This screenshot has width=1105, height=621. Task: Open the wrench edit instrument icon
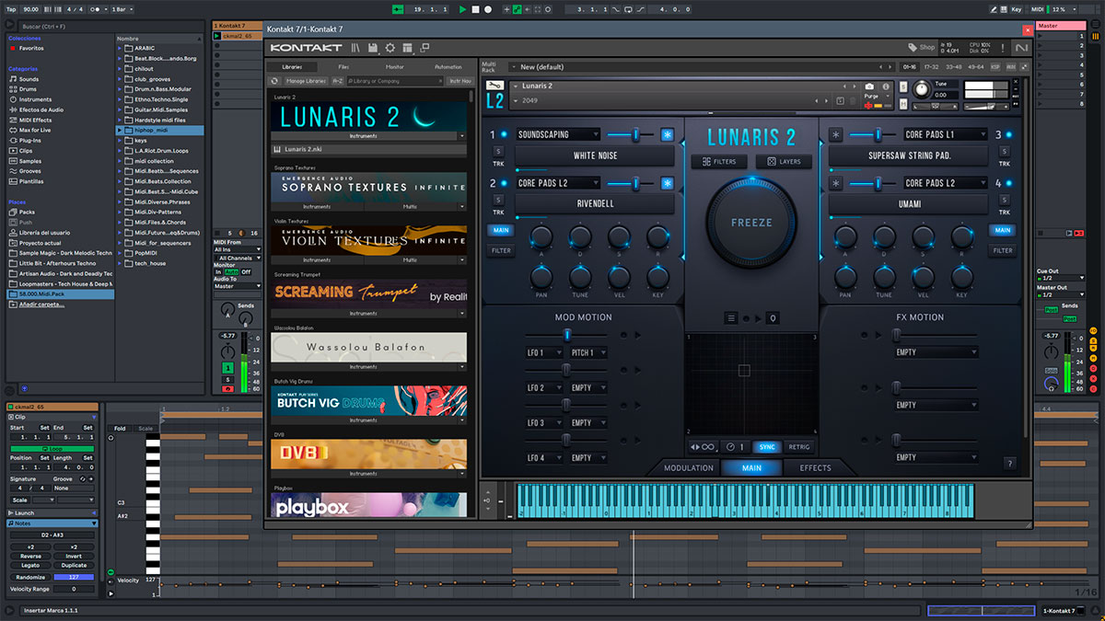494,86
